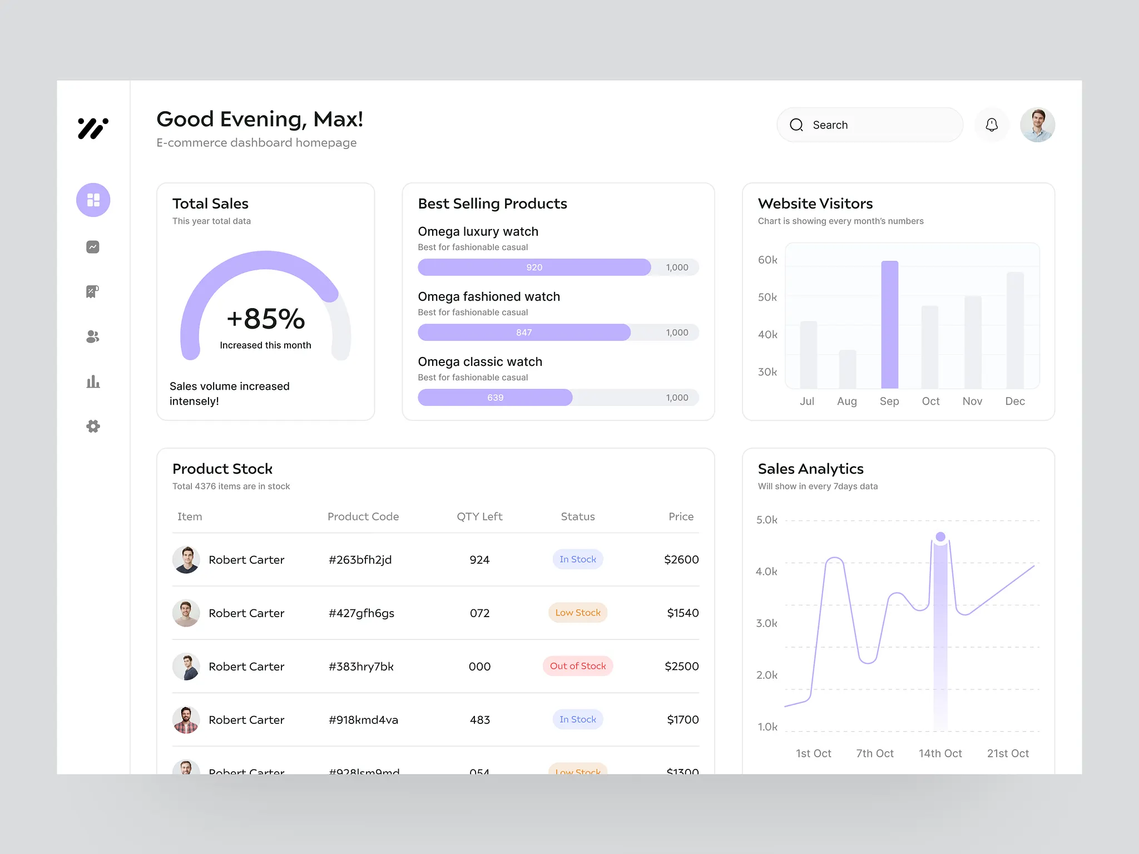This screenshot has width=1139, height=854.
Task: Open the bar chart statistics icon in sidebar
Action: click(93, 381)
